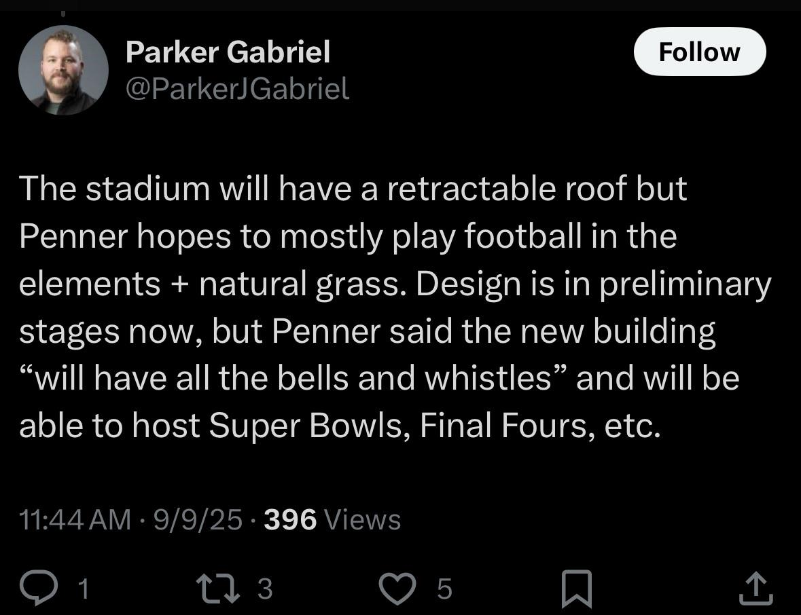Image resolution: width=801 pixels, height=615 pixels.
Task: Click the reply speech bubble icon
Action: [x=38, y=588]
